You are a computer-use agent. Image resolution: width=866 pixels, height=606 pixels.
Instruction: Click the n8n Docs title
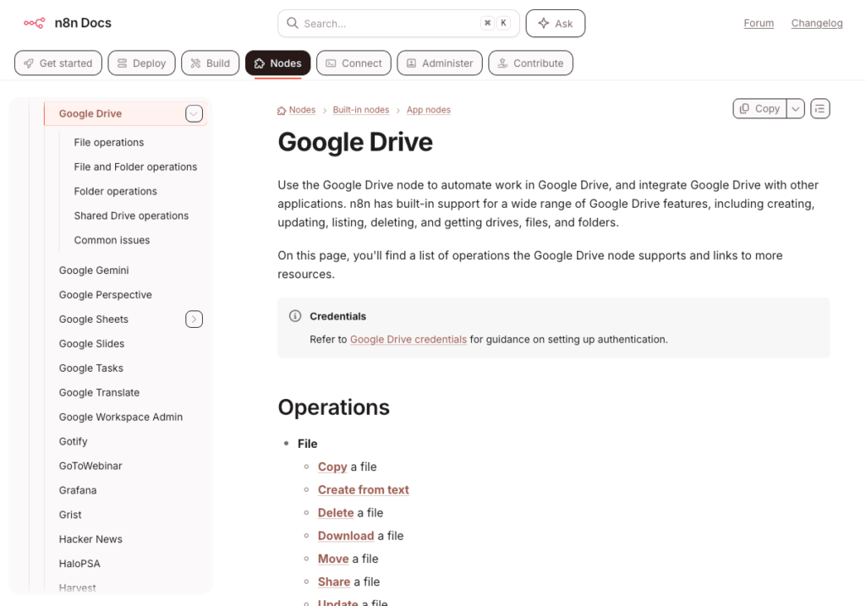[x=83, y=23]
